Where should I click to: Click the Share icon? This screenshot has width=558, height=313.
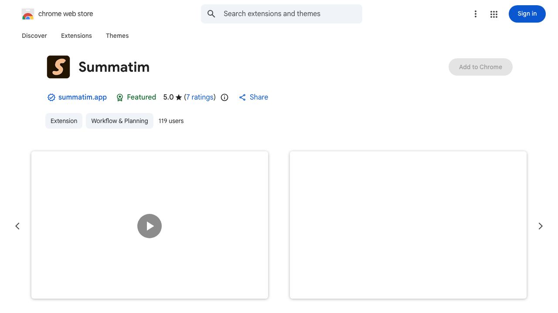click(242, 97)
